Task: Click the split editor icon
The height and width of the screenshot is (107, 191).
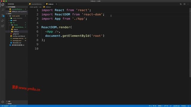Action: coord(184,4)
